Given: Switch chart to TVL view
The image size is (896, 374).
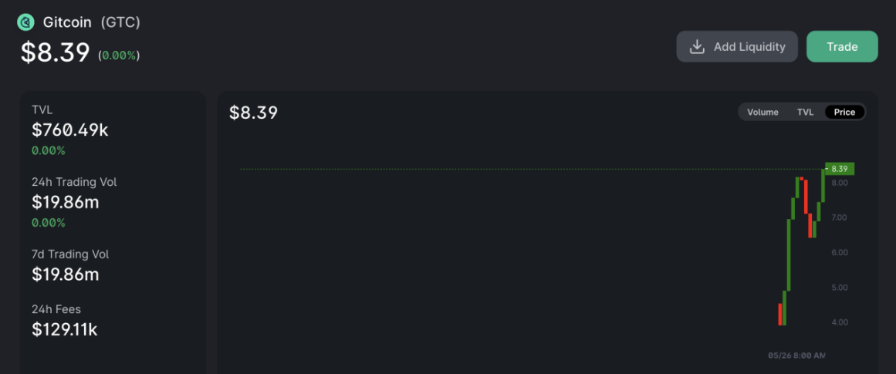Looking at the screenshot, I should 805,112.
